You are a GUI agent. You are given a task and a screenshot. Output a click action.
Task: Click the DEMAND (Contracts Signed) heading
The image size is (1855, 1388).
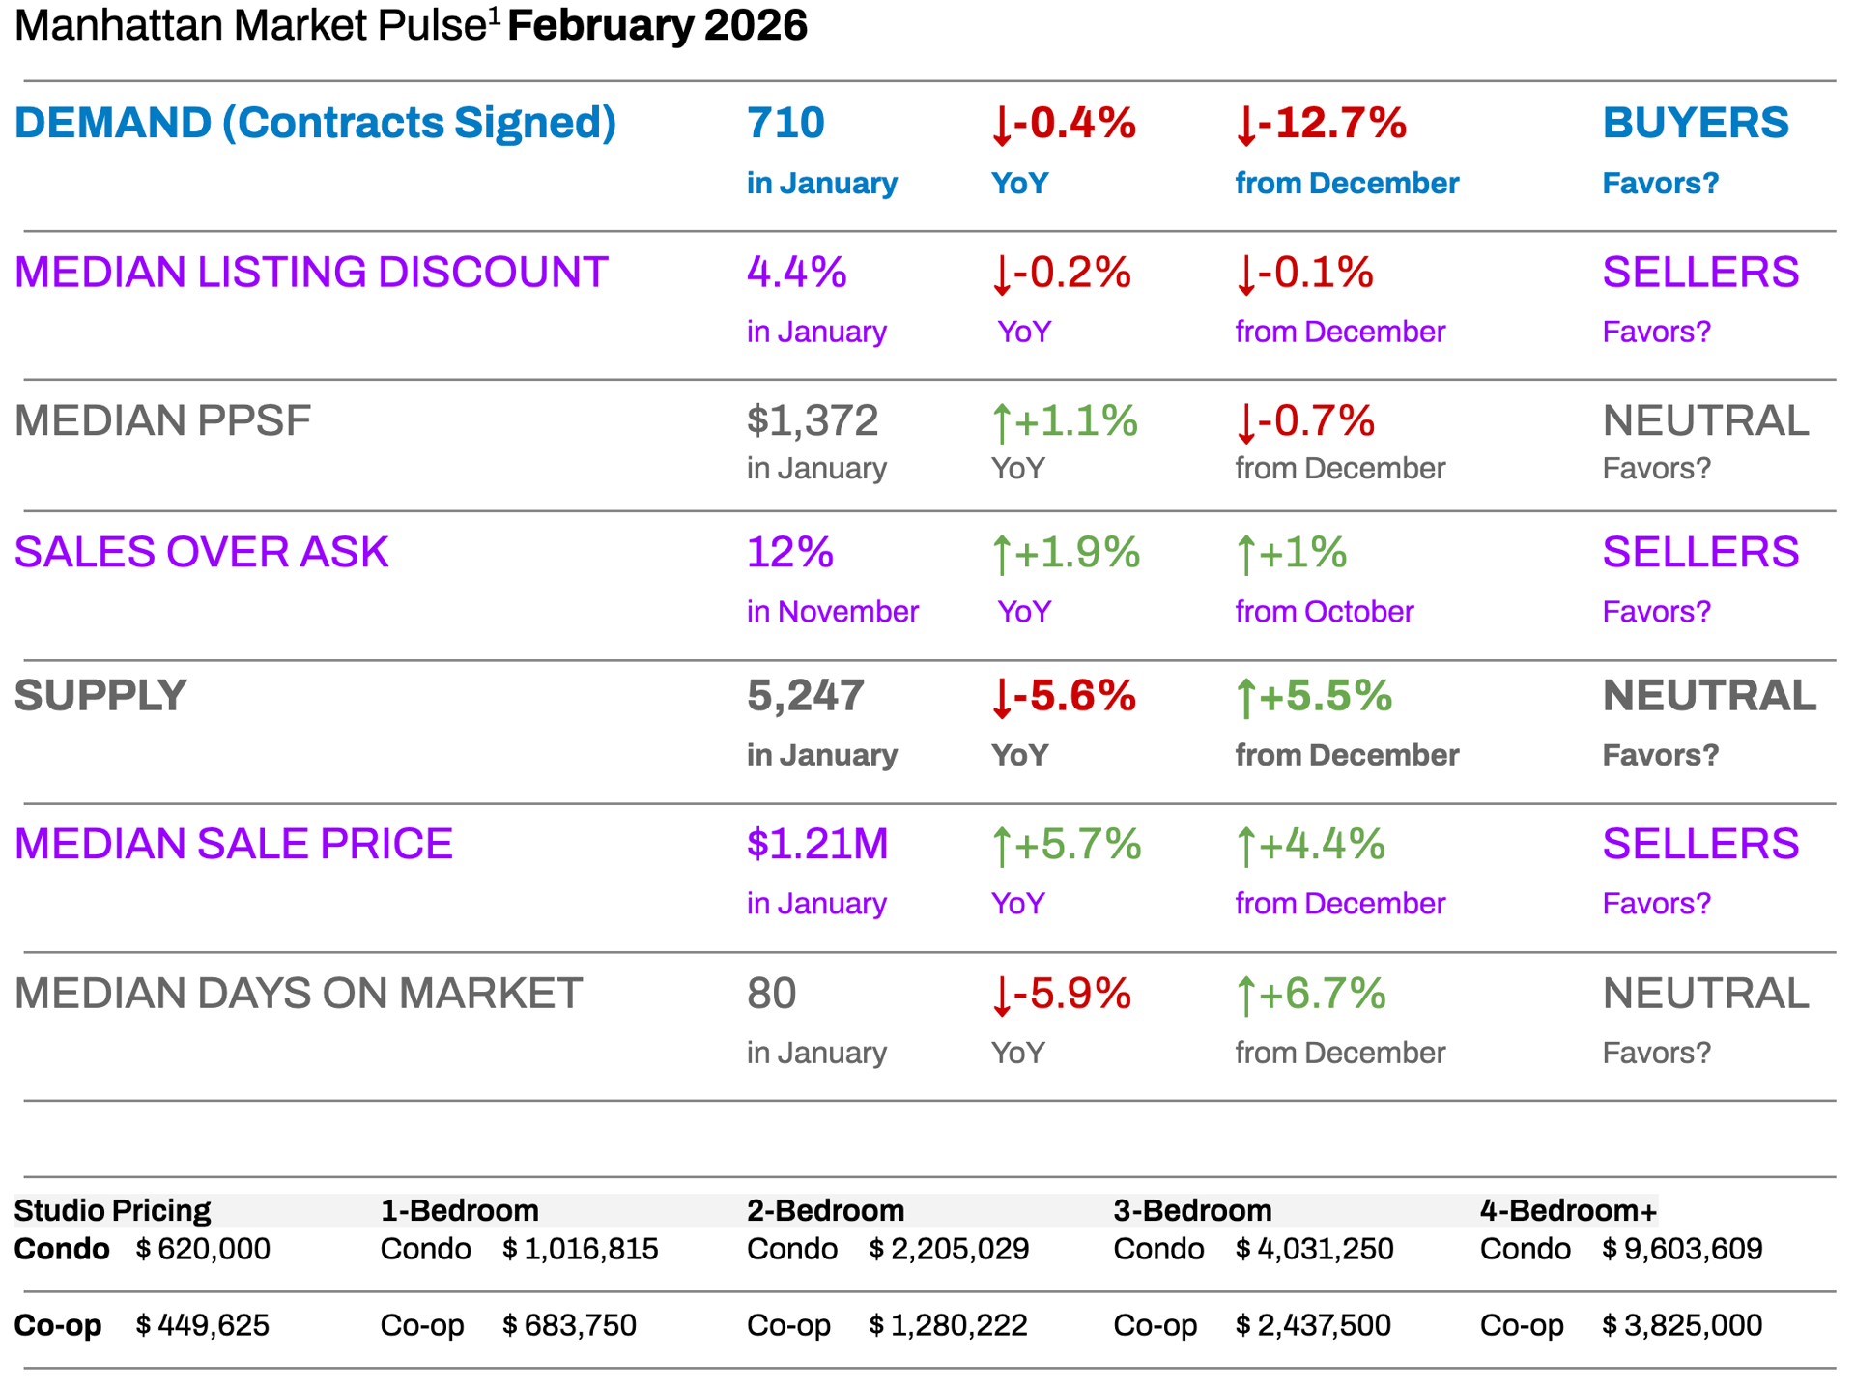point(315,123)
